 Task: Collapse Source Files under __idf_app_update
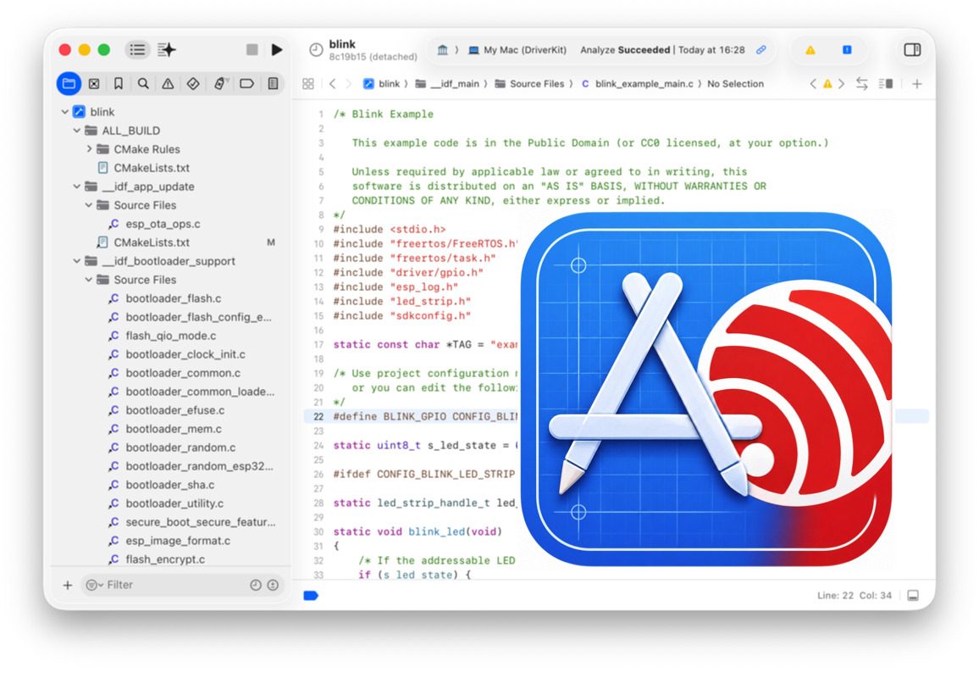[89, 206]
